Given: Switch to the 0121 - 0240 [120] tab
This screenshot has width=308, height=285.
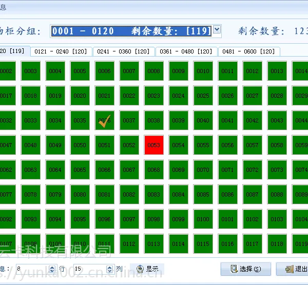Looking at the screenshot, I should pyautogui.click(x=61, y=51).
